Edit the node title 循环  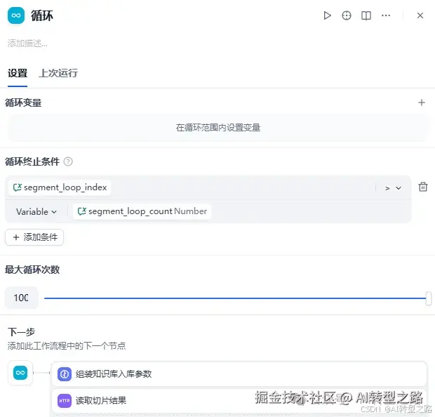tap(42, 15)
